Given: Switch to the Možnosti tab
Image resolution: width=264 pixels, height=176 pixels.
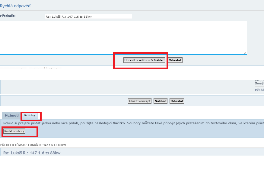Looking at the screenshot, I should tap(12, 116).
